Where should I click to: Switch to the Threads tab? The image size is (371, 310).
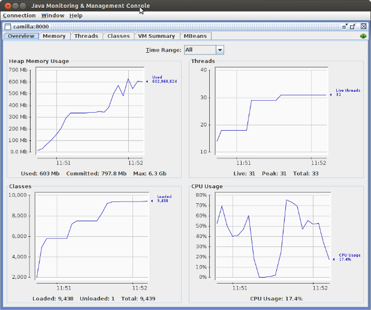[86, 36]
